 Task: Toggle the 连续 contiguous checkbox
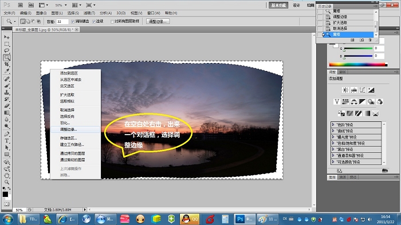coord(94,22)
